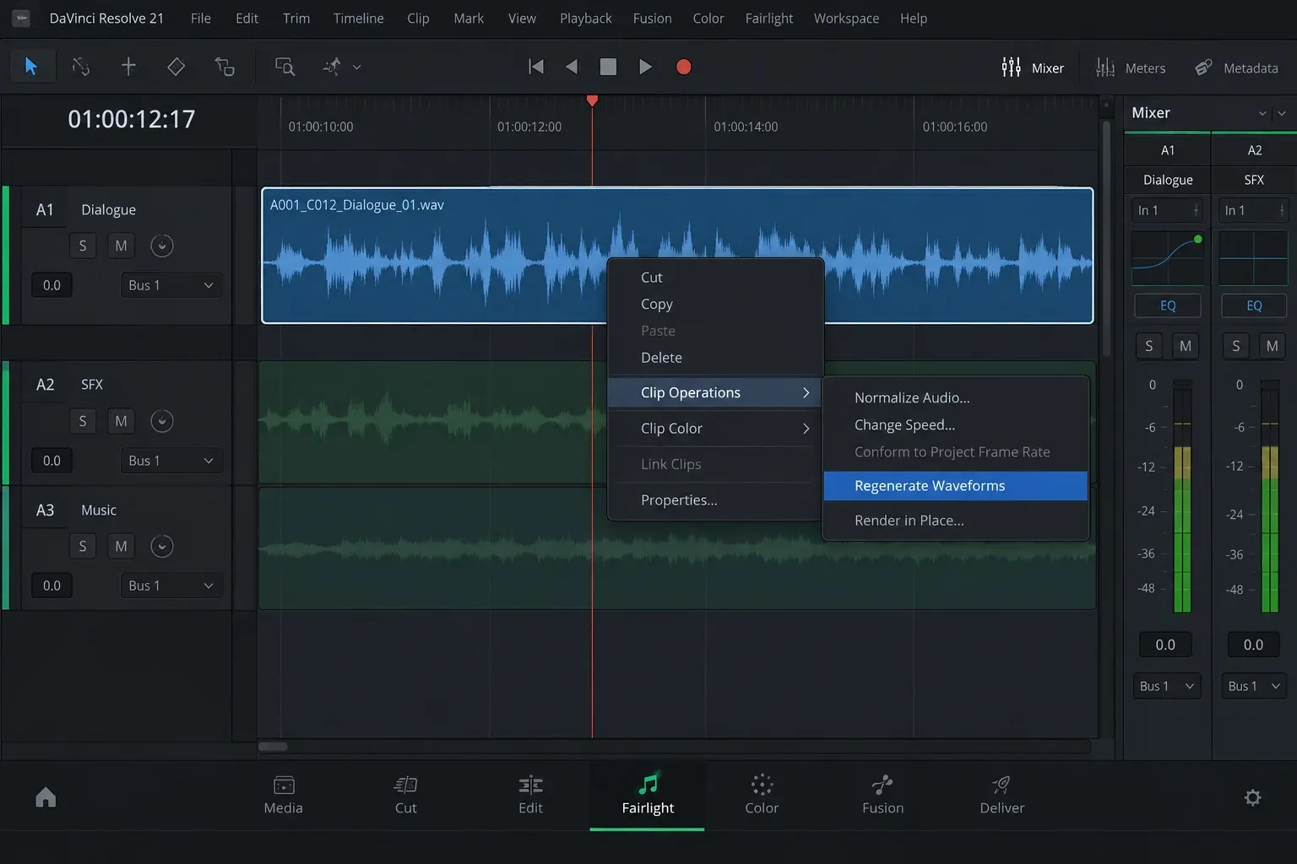Expand automation tool options arrow

(x=357, y=67)
